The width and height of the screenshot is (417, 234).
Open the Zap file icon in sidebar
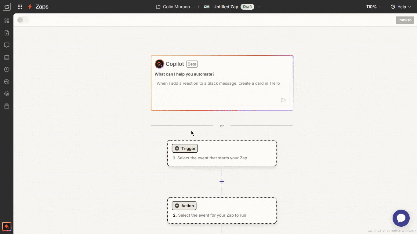click(7, 33)
